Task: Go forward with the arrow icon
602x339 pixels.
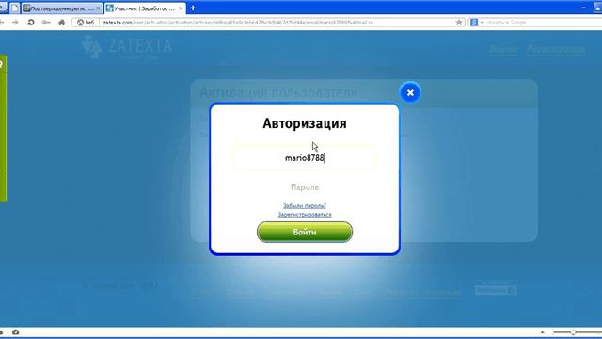Action: click(x=15, y=23)
